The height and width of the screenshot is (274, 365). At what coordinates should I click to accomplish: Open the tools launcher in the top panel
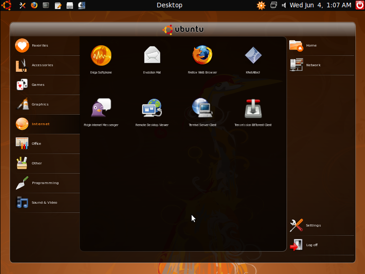[x=22, y=5]
